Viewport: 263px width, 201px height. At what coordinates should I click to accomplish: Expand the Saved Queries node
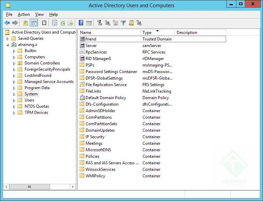click(x=8, y=39)
